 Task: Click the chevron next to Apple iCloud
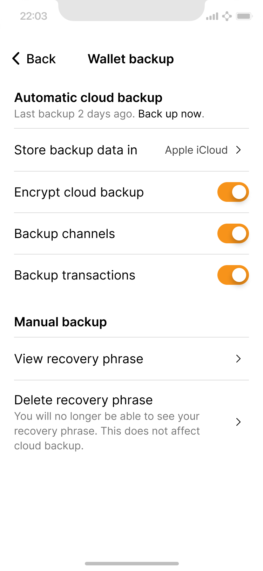click(238, 150)
